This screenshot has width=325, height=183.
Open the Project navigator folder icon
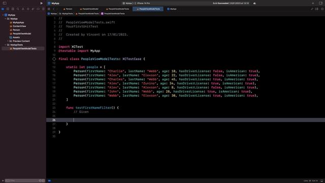(x=3, y=9)
